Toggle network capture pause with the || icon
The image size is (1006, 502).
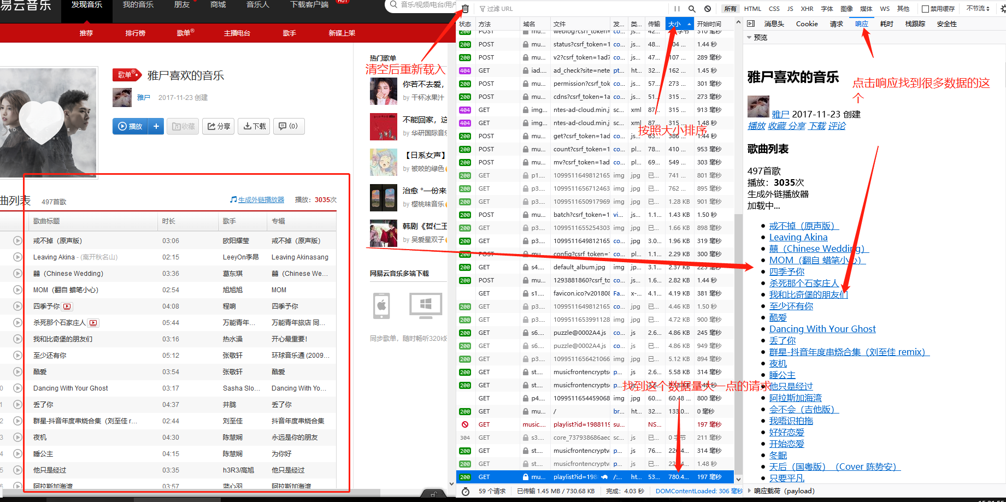(678, 9)
